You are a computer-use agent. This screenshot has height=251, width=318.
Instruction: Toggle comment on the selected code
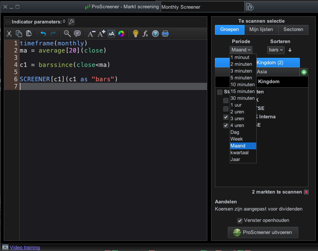(77, 34)
